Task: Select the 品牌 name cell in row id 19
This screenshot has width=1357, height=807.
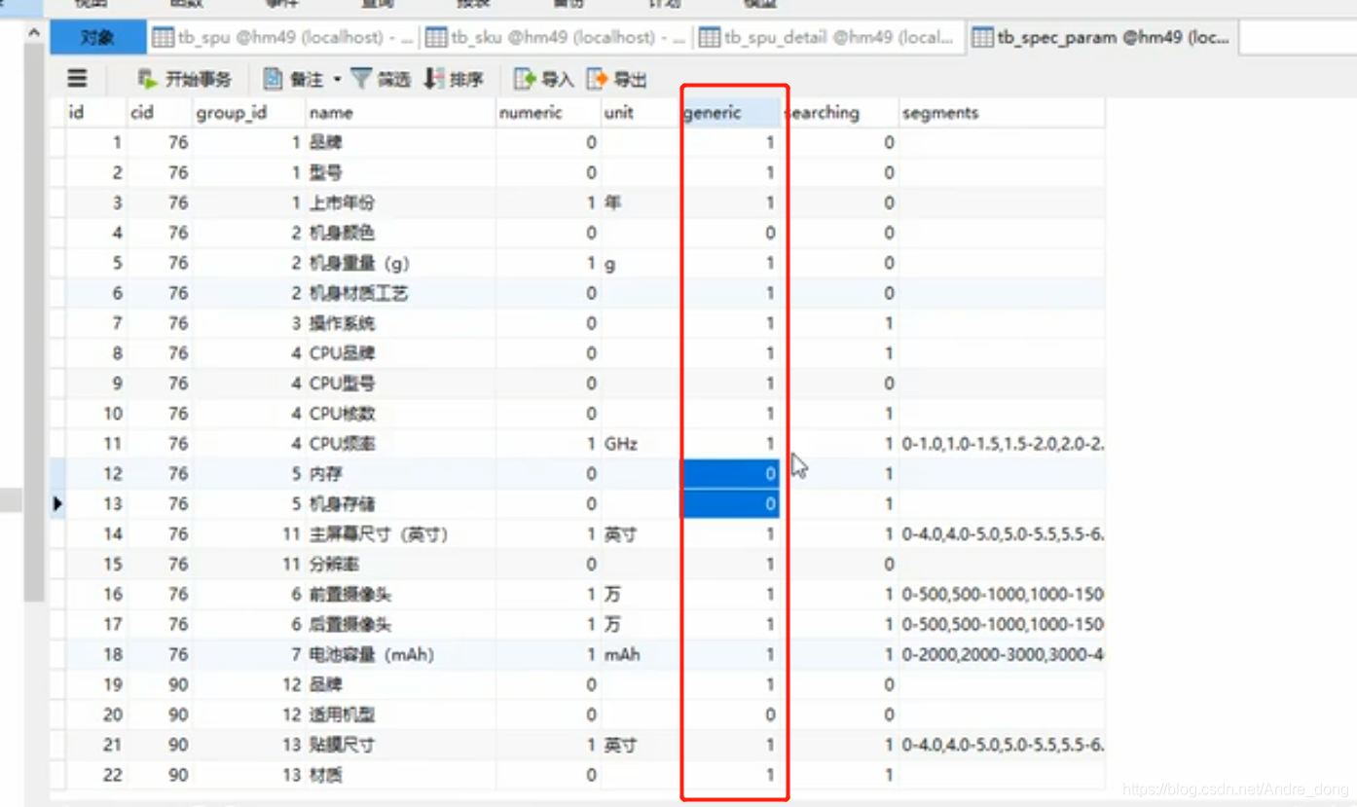Action: (x=400, y=685)
